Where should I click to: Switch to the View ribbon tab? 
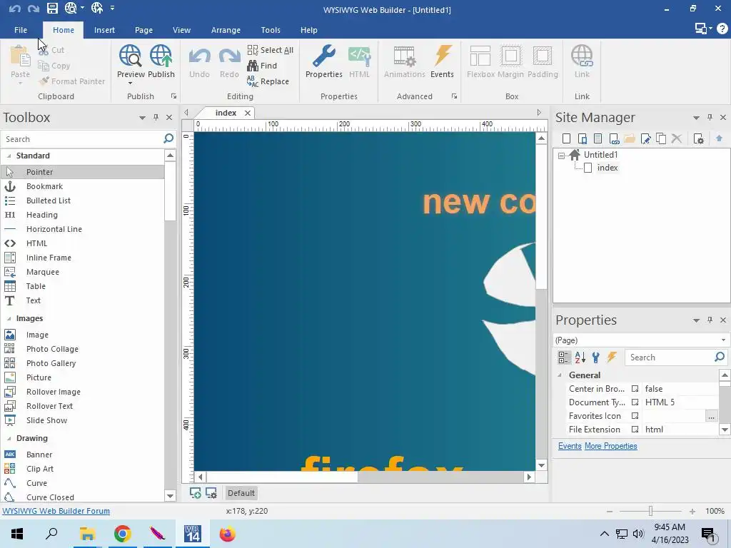(181, 30)
